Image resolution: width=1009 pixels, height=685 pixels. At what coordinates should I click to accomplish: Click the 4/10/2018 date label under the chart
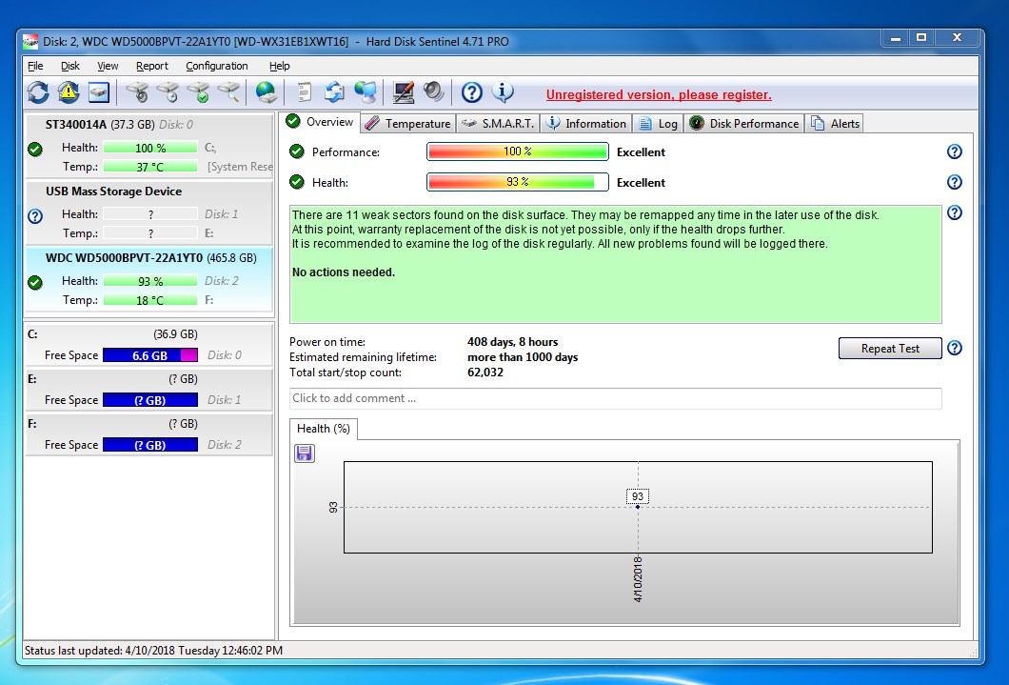(638, 579)
